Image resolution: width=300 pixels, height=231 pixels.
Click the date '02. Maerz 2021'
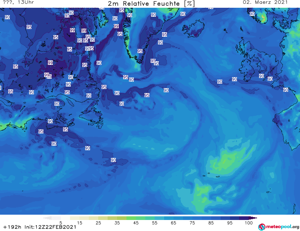tap(265, 2)
